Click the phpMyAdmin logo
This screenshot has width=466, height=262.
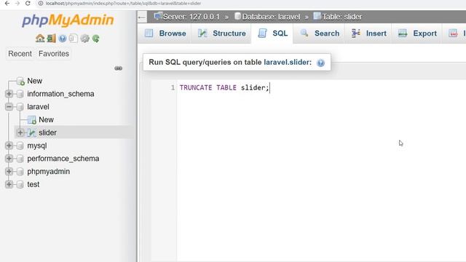[68, 20]
